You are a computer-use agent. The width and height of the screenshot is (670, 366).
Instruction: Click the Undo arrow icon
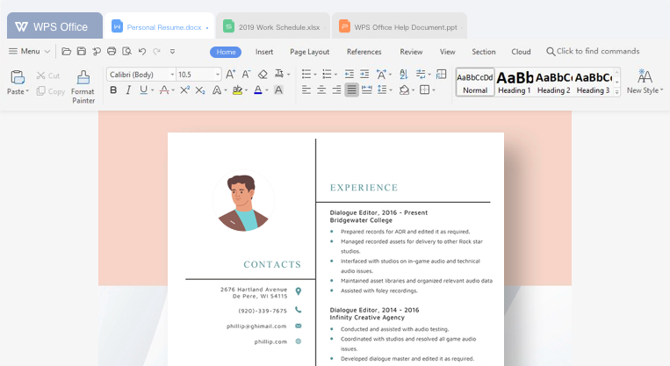(x=142, y=52)
